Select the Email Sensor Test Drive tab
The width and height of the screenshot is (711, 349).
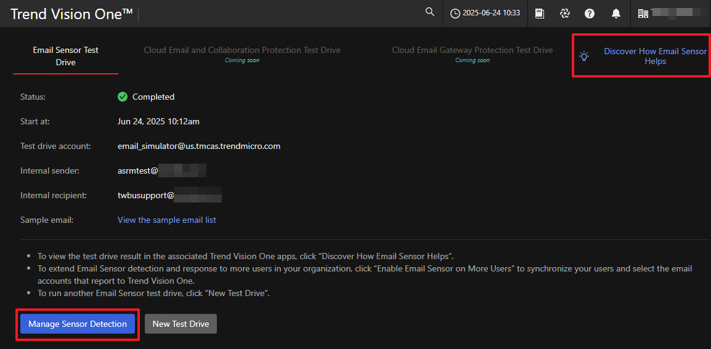65,56
